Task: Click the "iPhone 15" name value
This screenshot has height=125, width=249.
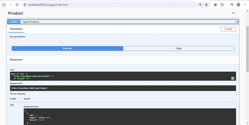Action: pyautogui.click(x=44, y=118)
